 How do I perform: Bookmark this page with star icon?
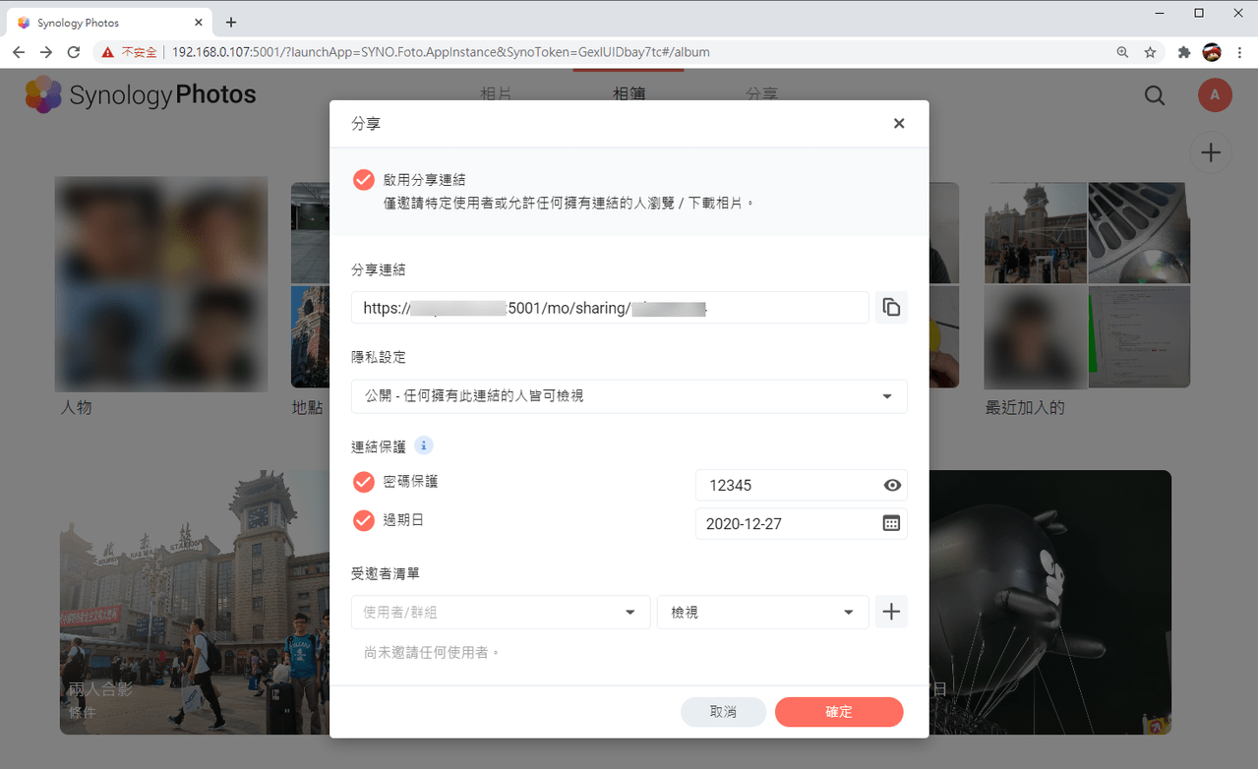[1150, 52]
